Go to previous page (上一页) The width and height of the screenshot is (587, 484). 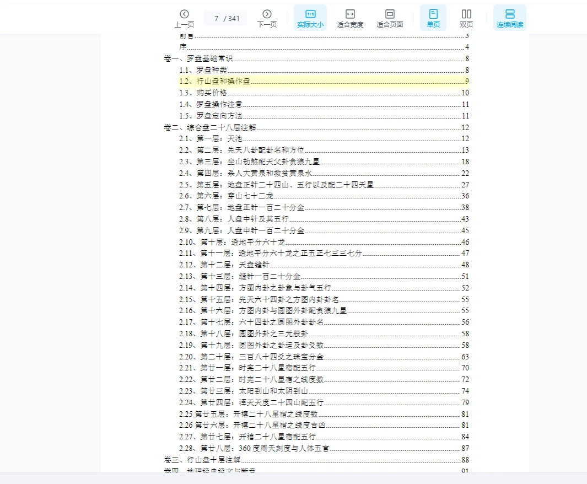(184, 18)
